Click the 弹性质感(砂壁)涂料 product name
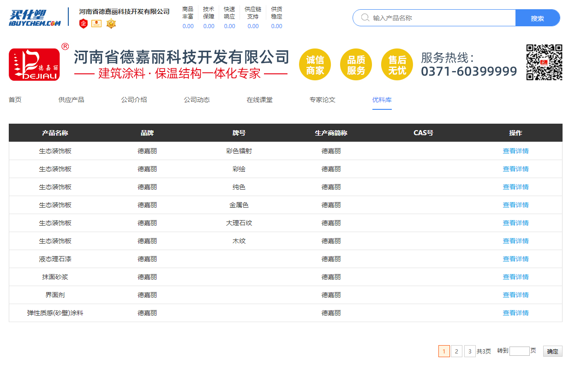The width and height of the screenshot is (575, 365). pos(55,313)
